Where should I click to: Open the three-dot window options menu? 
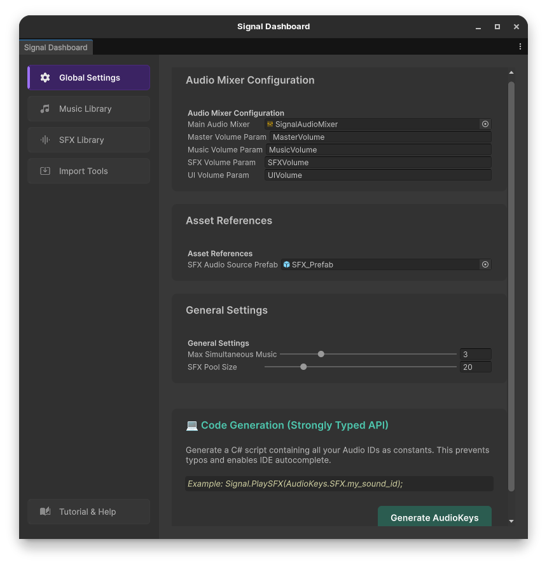point(520,46)
